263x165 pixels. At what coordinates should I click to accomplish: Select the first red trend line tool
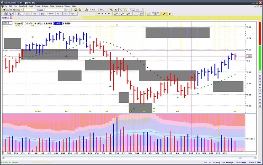(116, 14)
